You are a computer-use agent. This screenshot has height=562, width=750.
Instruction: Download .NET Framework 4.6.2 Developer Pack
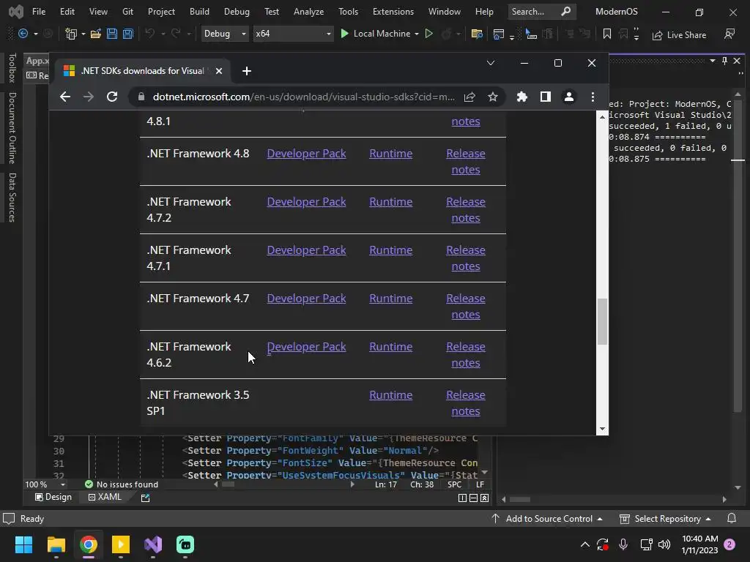click(x=306, y=346)
